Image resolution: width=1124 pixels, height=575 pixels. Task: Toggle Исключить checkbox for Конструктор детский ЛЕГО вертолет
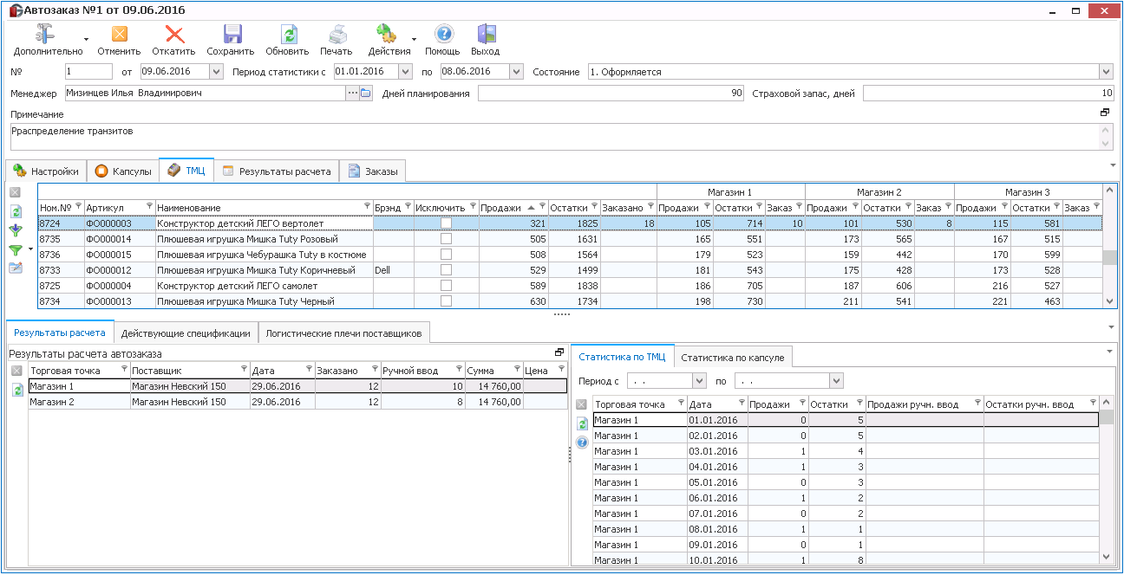tap(446, 223)
